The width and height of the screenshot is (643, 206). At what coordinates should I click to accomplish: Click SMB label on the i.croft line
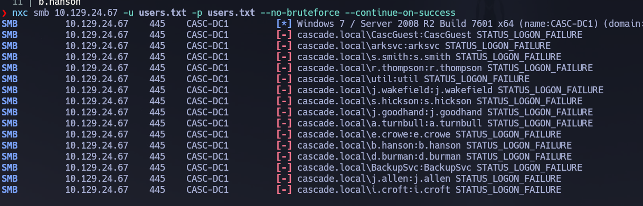(x=10, y=190)
